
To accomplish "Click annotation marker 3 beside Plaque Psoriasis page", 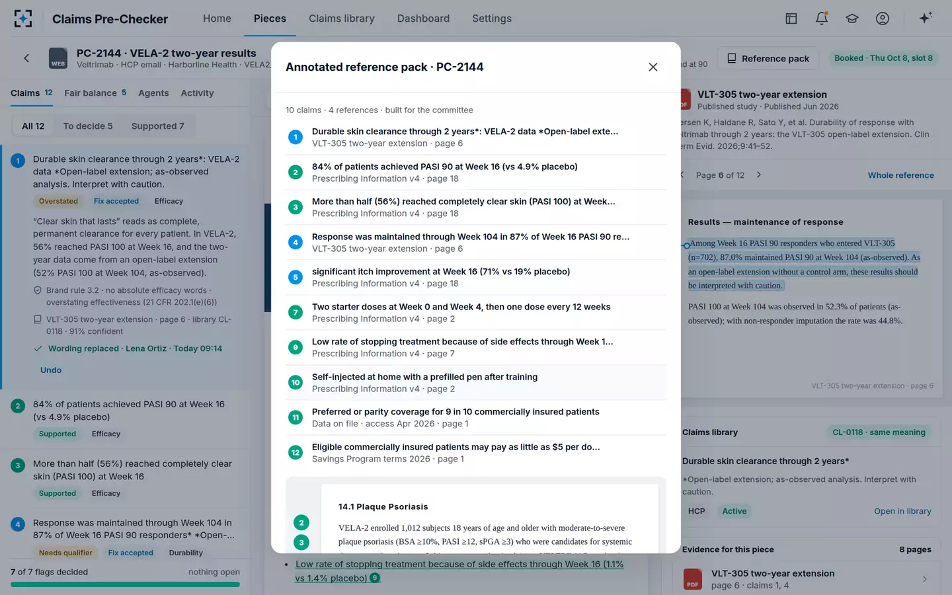I will pyautogui.click(x=301, y=542).
